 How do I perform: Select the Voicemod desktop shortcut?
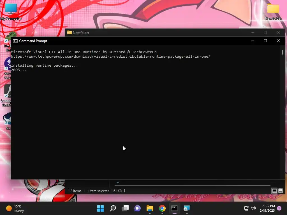[7, 68]
